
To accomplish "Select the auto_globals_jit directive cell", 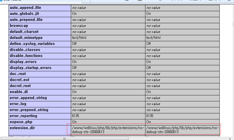I will tap(40, 14).
